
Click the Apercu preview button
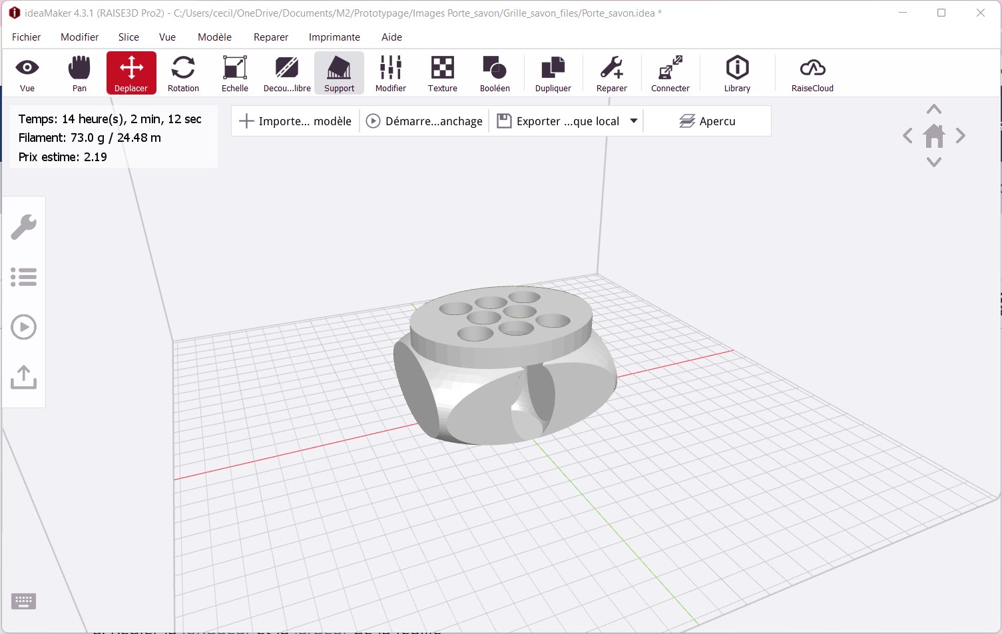click(707, 121)
